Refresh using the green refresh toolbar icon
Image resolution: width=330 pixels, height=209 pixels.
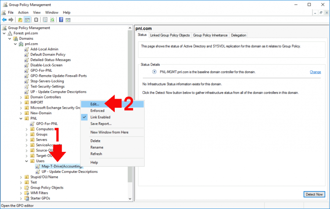52,19
